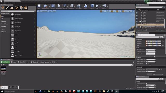The image size is (166, 93).
Task: Click the Compile toolbar button
Action: [92, 6]
